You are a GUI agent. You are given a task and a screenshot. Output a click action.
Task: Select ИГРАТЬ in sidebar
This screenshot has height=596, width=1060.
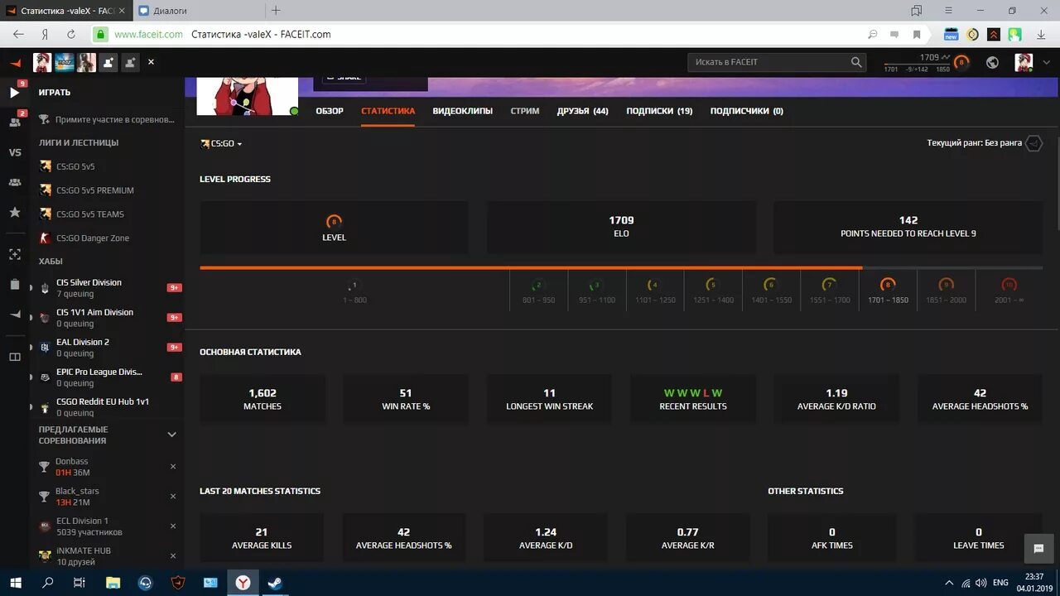pos(55,93)
